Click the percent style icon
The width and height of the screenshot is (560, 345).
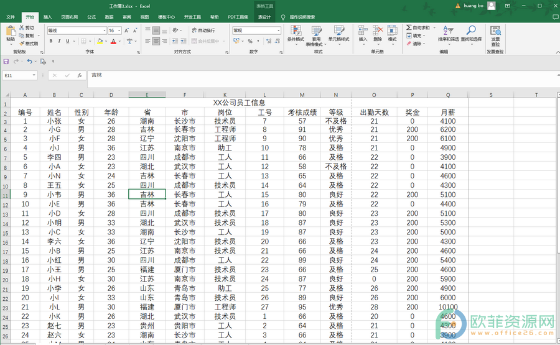tap(250, 41)
